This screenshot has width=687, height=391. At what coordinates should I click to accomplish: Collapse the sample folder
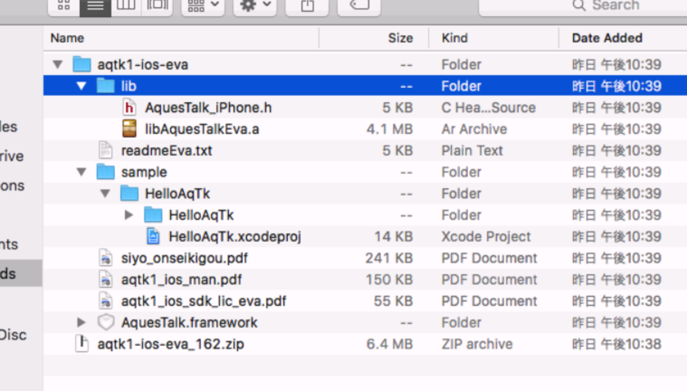(81, 172)
